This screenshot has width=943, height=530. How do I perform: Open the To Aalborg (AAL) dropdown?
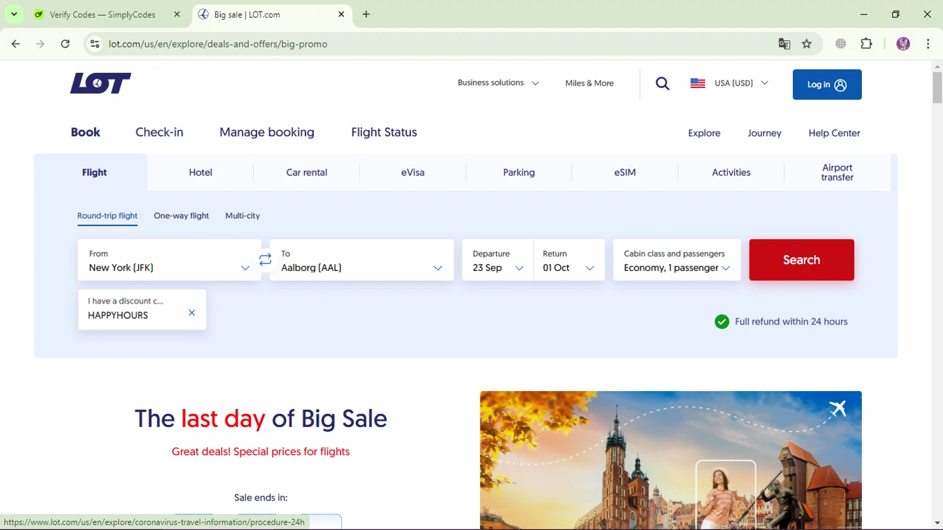coord(361,260)
